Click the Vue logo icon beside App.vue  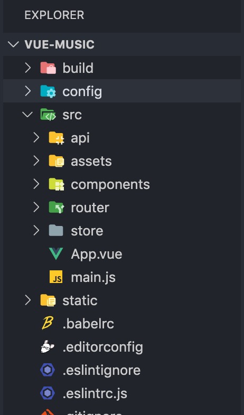pyautogui.click(x=56, y=254)
